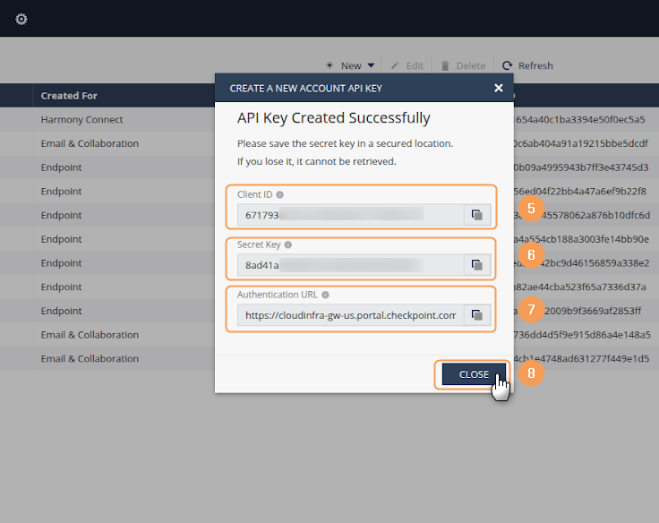The height and width of the screenshot is (523, 659).
Task: Click the Client ID text field
Action: click(x=349, y=215)
